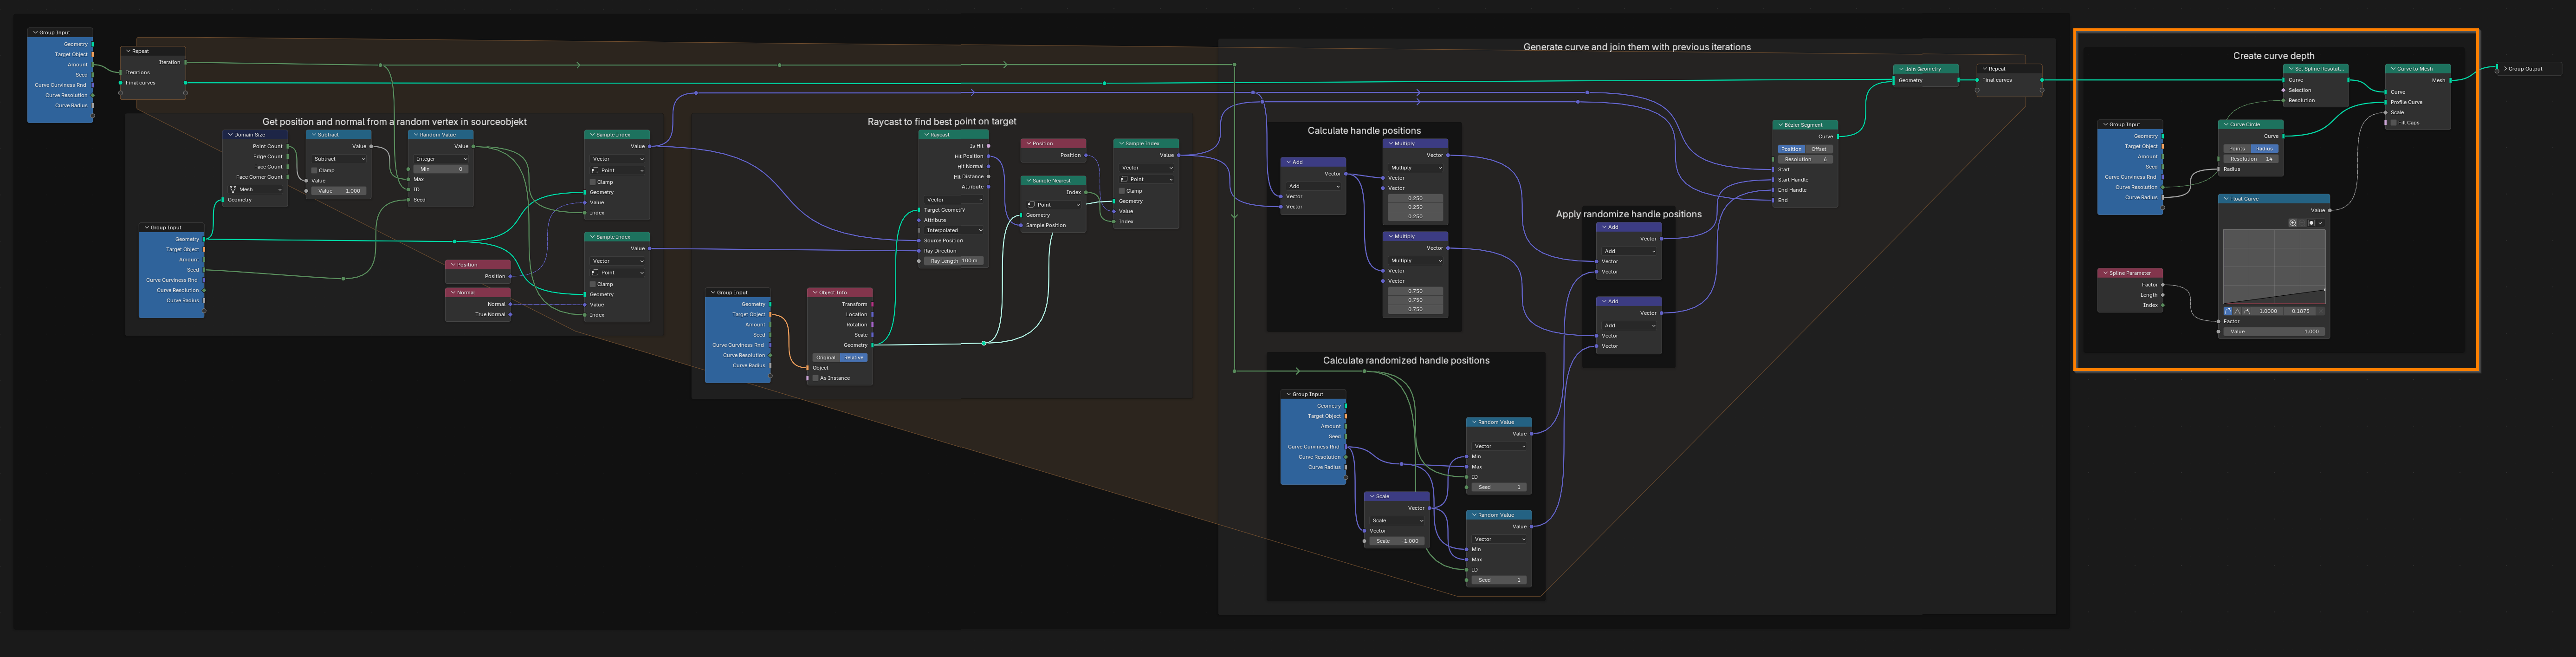Select Offset mode in Bézier Segment node

pos(1819,149)
